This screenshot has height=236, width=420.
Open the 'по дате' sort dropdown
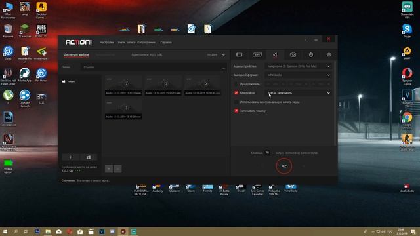click(216, 55)
